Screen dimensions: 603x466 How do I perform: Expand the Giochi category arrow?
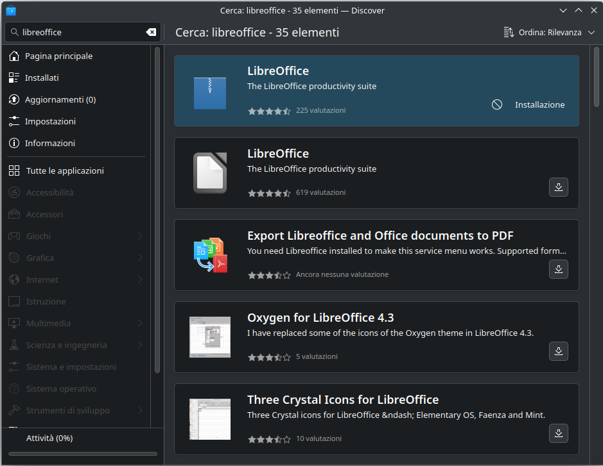click(x=140, y=236)
